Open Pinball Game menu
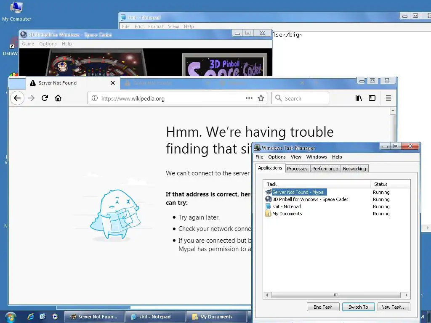 pos(28,44)
